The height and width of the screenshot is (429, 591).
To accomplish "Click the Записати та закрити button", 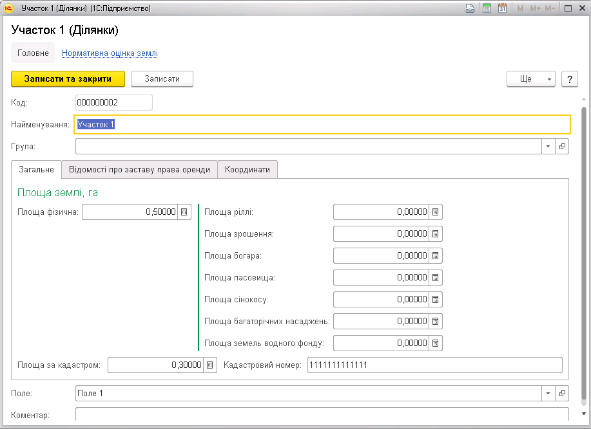I will [x=68, y=78].
